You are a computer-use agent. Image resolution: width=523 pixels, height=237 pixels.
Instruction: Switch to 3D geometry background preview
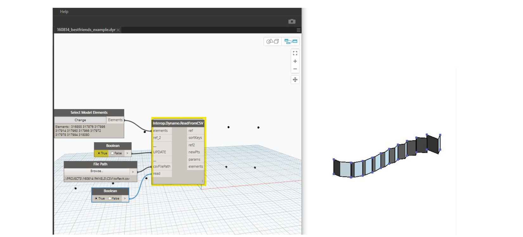272,41
